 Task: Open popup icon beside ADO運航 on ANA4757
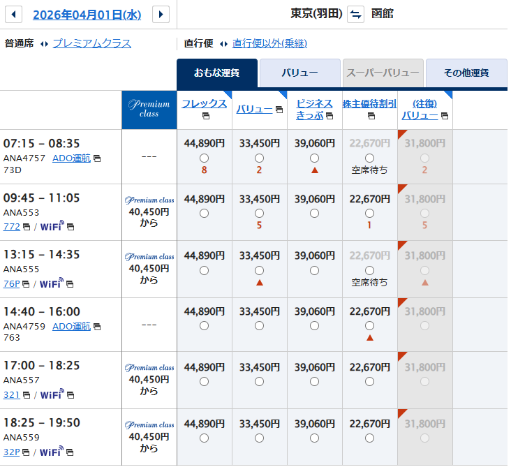pyautogui.click(x=97, y=158)
